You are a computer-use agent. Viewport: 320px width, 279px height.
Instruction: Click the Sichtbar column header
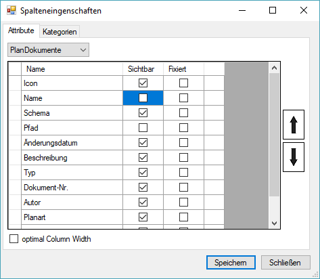coord(143,69)
